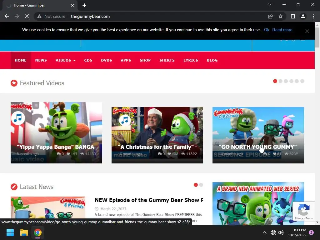
Task: Click the comments icon on Yippa Yappa video
Action: tap(58, 154)
